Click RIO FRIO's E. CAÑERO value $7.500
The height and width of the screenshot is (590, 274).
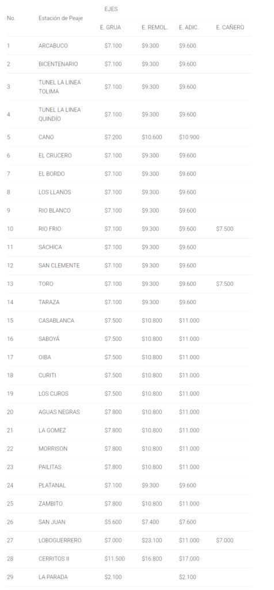click(x=224, y=229)
